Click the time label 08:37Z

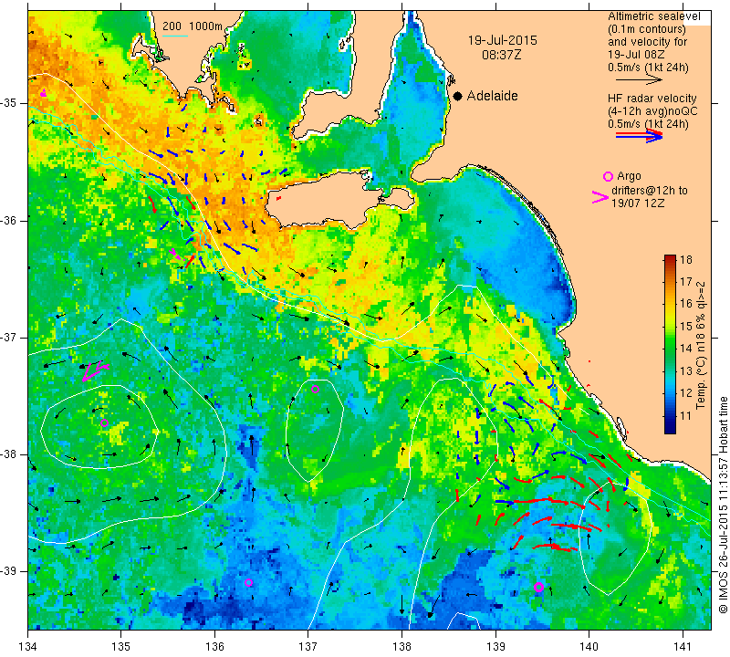point(501,55)
